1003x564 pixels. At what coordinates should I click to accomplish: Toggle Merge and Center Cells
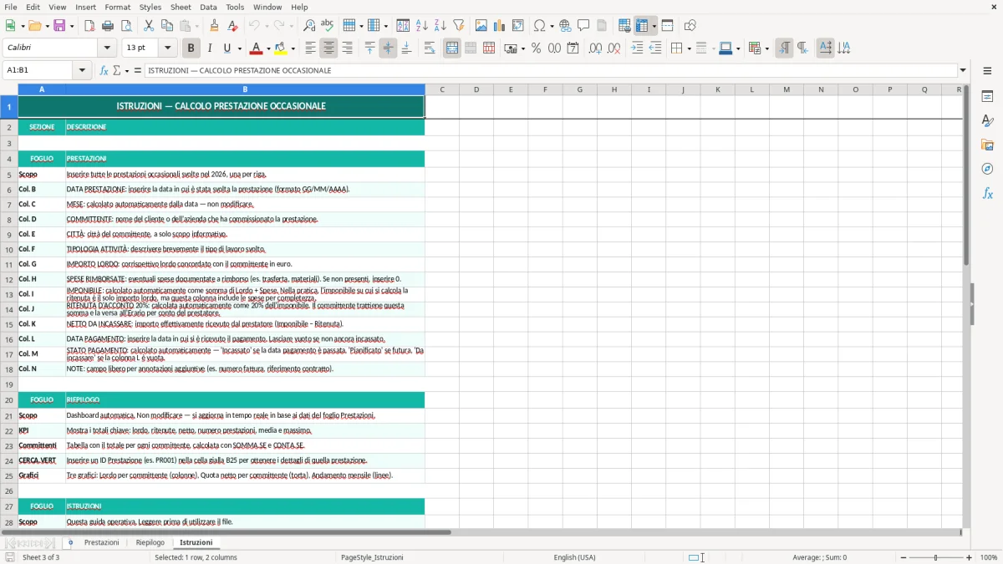(x=452, y=48)
